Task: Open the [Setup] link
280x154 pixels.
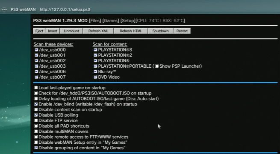Action: point(128,20)
